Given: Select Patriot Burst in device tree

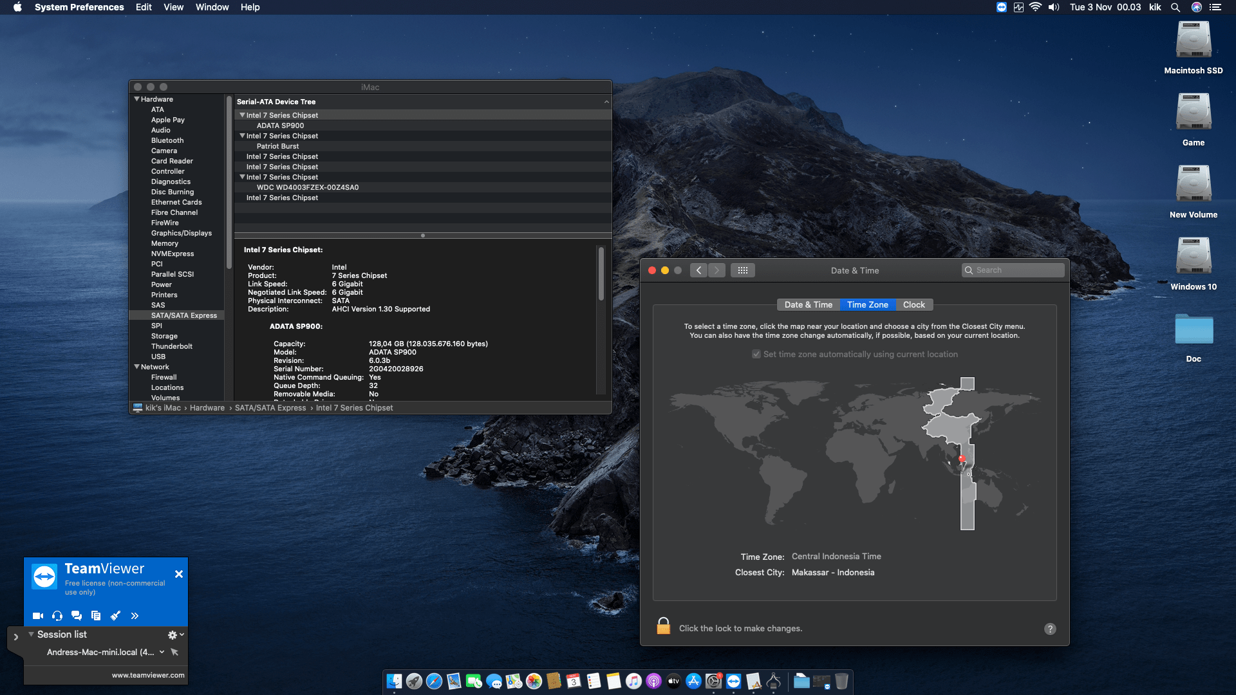Looking at the screenshot, I should [x=277, y=146].
